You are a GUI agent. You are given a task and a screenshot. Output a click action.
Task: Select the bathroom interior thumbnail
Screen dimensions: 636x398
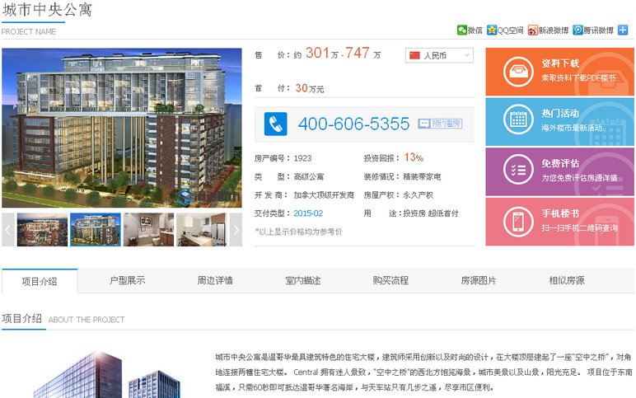click(148, 230)
